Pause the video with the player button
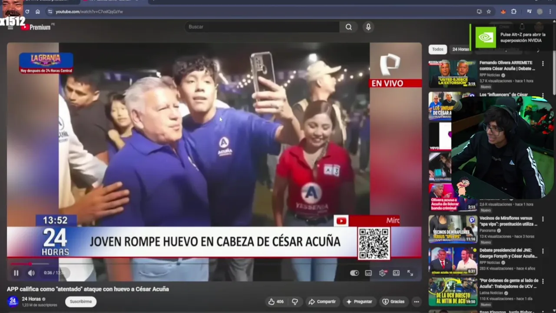This screenshot has height=313, width=556. (x=16, y=273)
